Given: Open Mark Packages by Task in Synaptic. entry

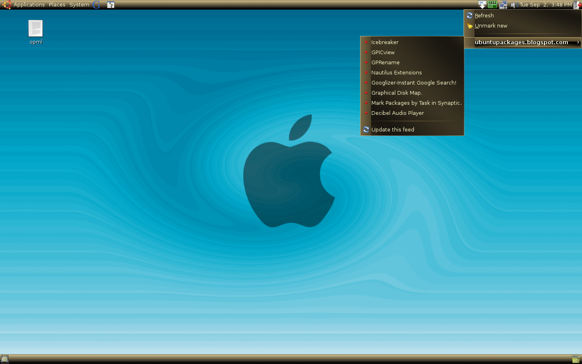Looking at the screenshot, I should click(412, 103).
